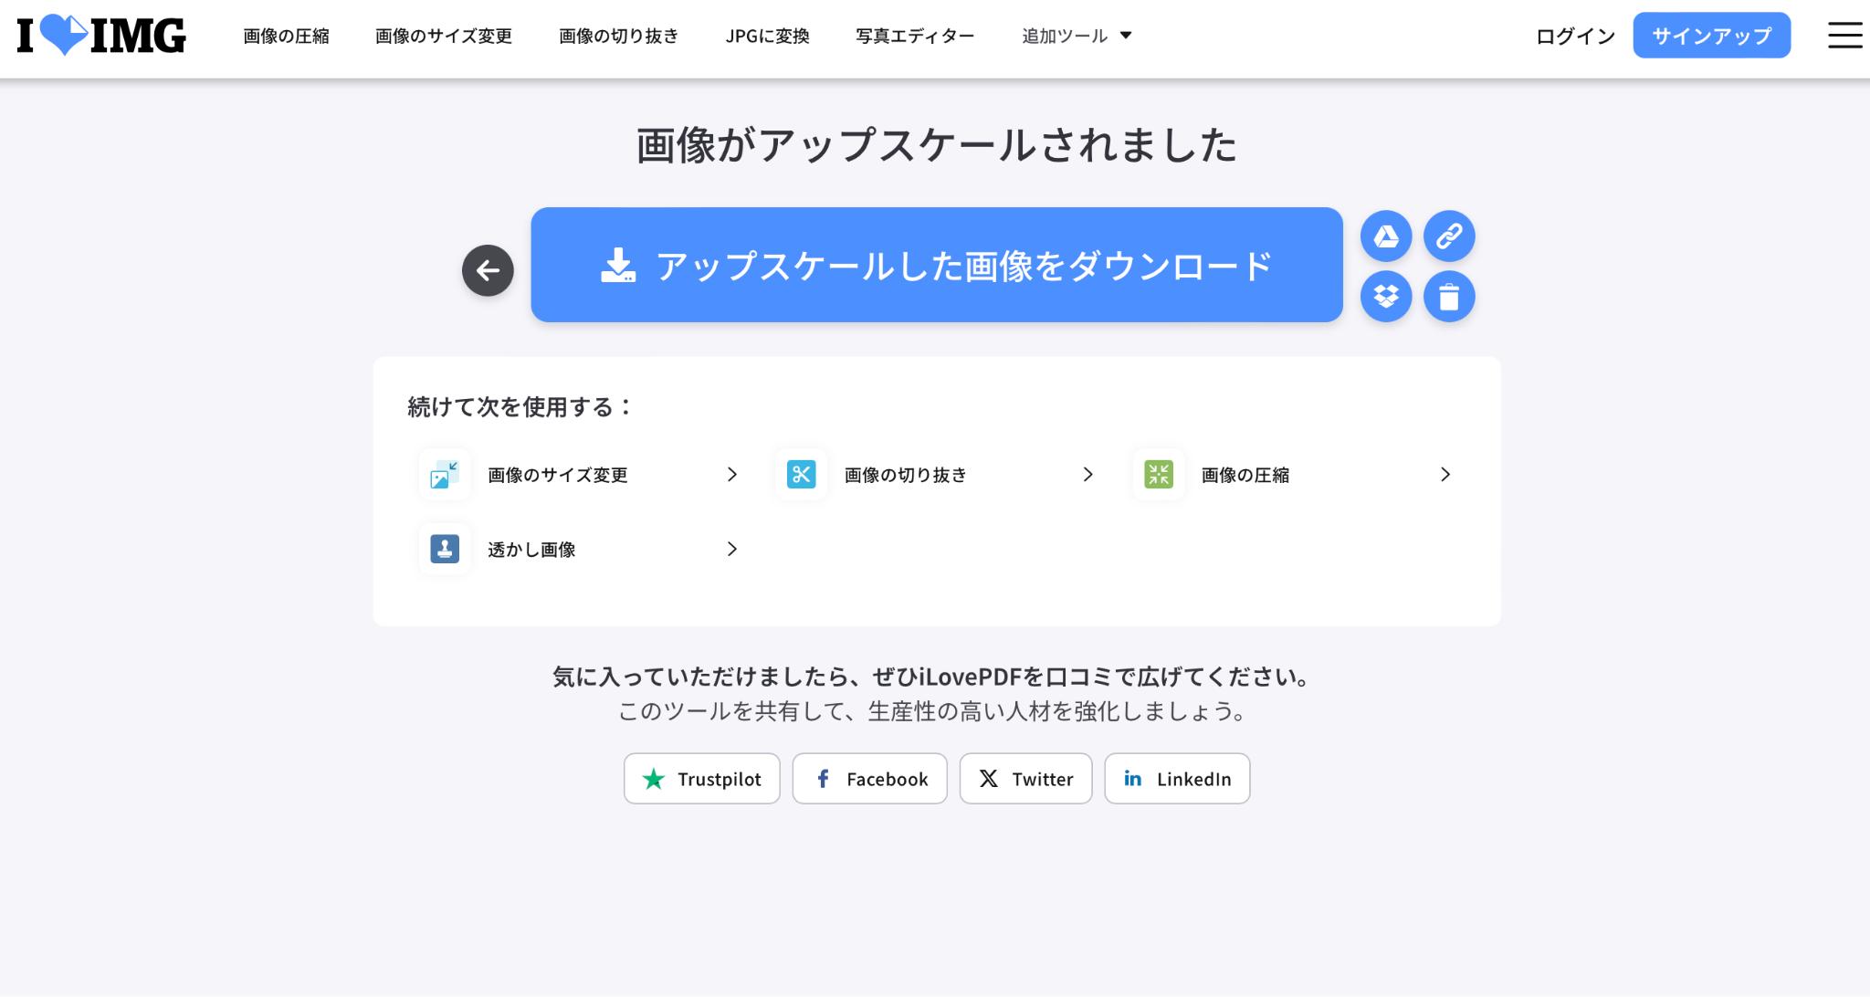1870x997 pixels.
Task: Click the サインアップ button
Action: [x=1711, y=36]
